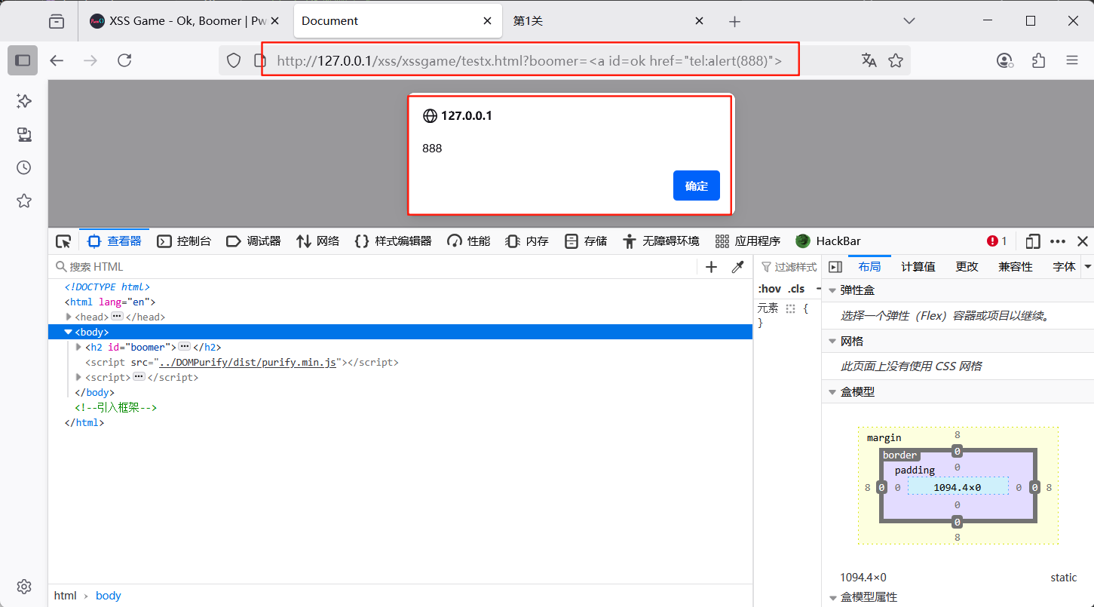This screenshot has width=1094, height=607.
Task: Toggle the three-pane inspector icon
Action: pyautogui.click(x=835, y=267)
